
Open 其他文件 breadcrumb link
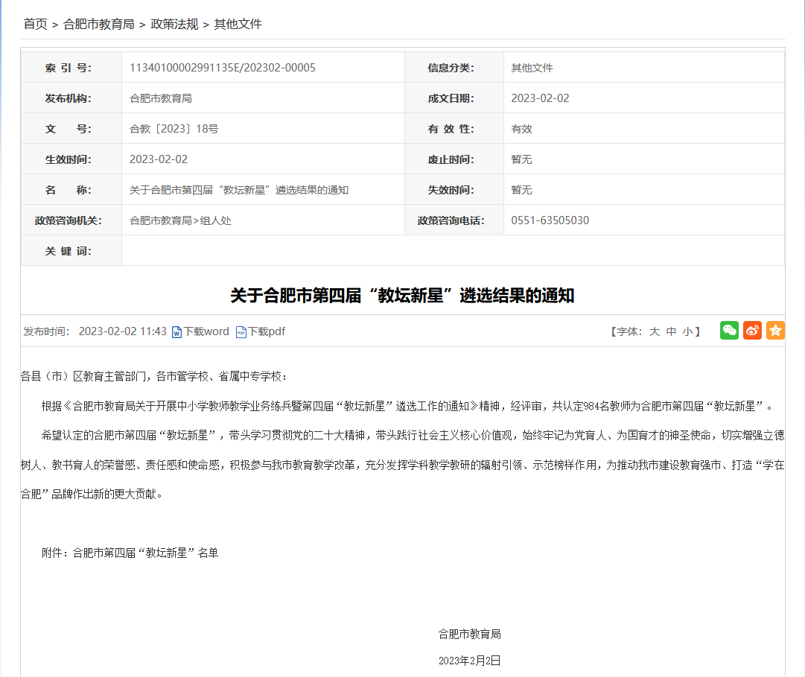point(238,24)
